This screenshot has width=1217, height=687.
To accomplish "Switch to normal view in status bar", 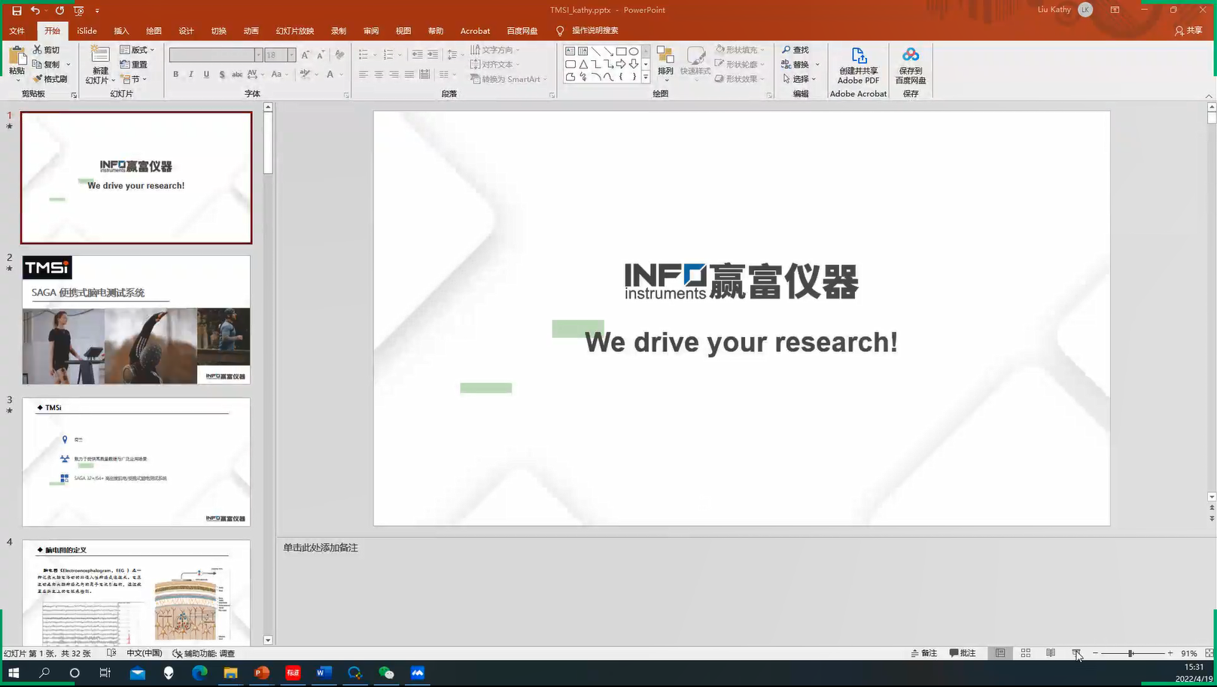I will (x=1000, y=653).
